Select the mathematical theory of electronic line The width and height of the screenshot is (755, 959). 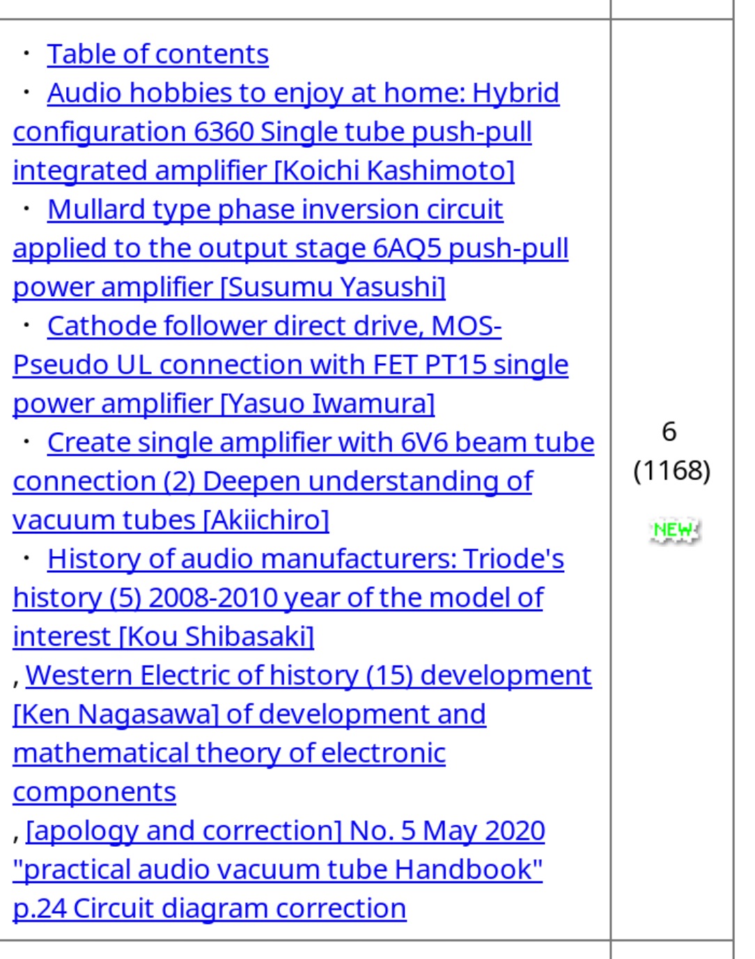(229, 753)
